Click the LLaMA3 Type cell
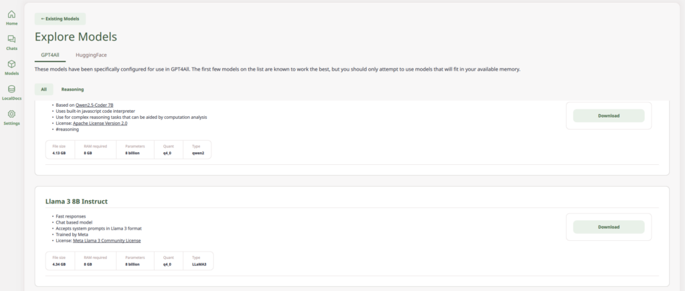This screenshot has width=685, height=291. pos(198,260)
